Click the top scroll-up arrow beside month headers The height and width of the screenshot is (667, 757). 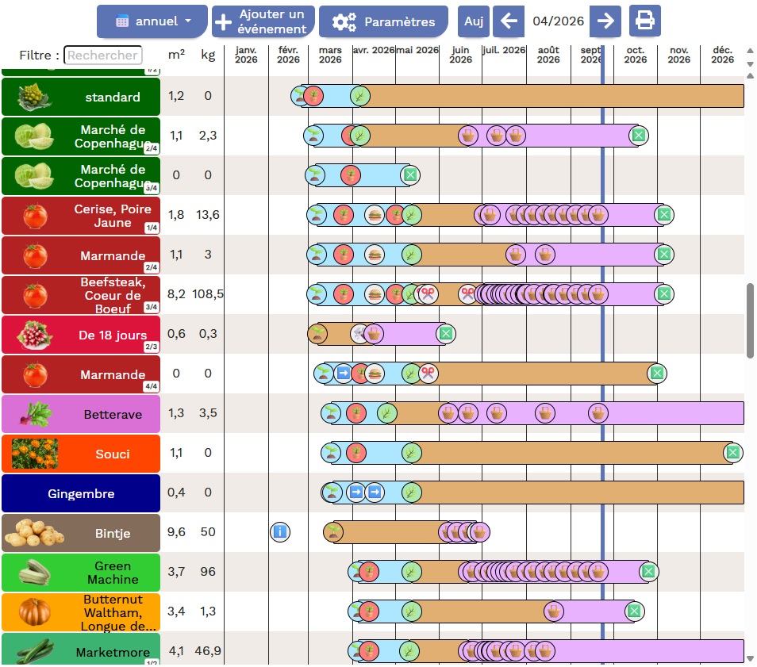pyautogui.click(x=750, y=51)
